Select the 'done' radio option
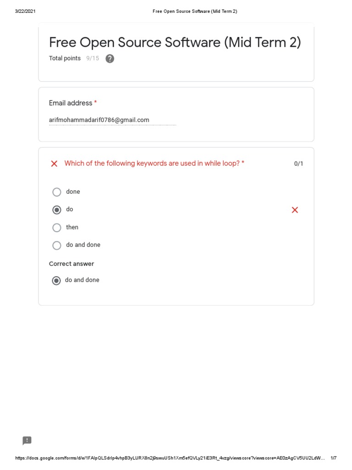 [x=57, y=192]
